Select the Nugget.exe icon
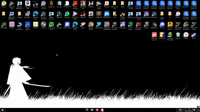The height and width of the screenshot is (112, 200). click(x=51, y=4)
